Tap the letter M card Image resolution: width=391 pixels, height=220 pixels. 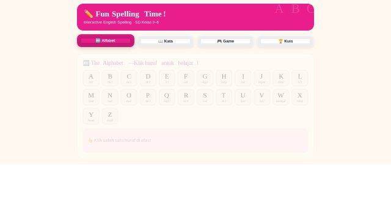(x=91, y=97)
